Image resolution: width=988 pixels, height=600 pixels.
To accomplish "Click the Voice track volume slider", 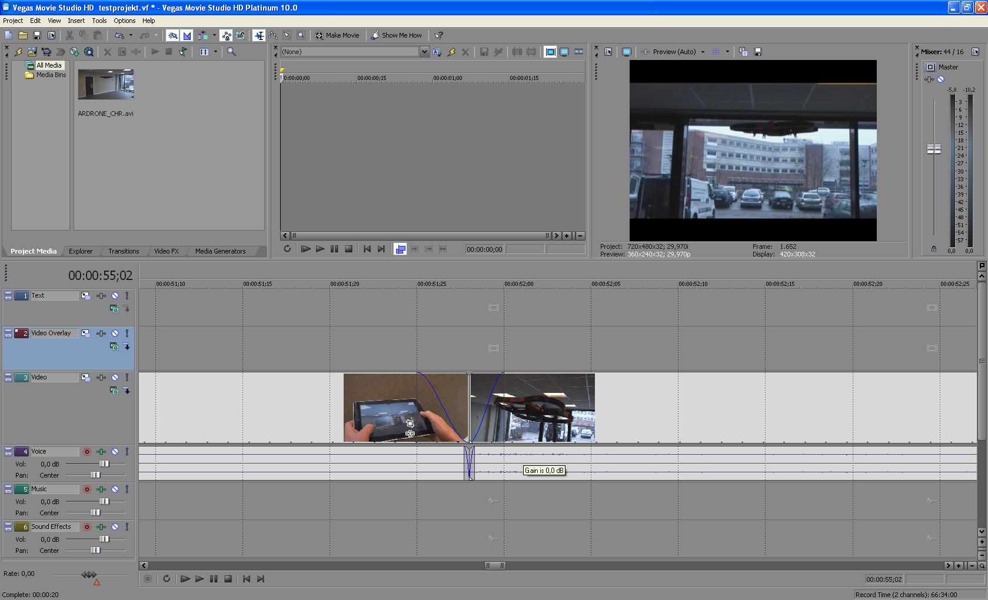I will pyautogui.click(x=104, y=464).
